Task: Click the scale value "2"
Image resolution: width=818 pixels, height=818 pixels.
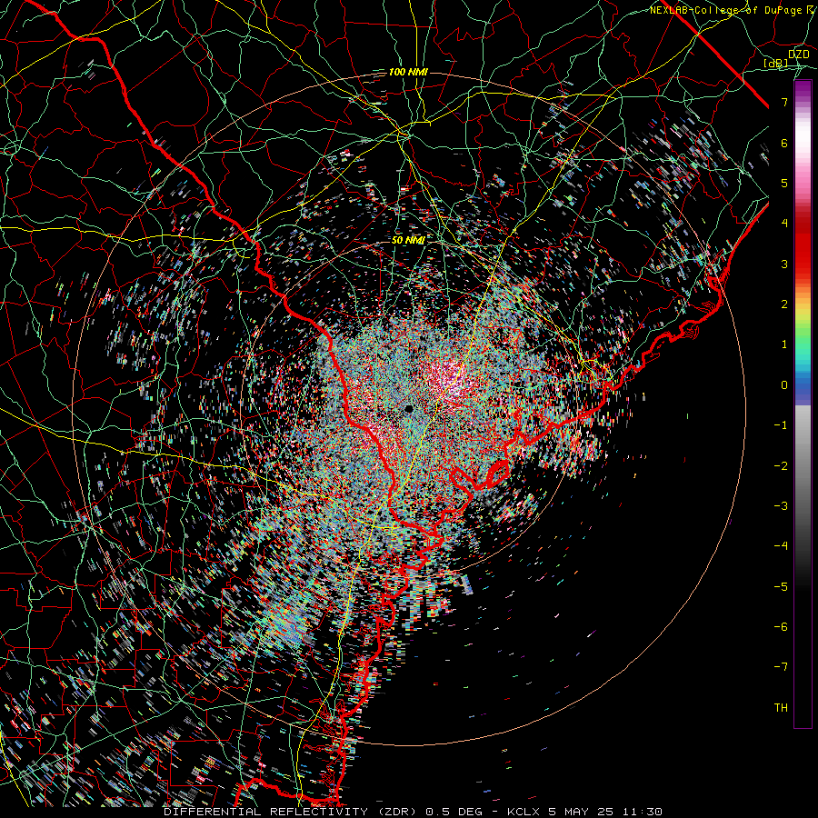Action: click(784, 304)
